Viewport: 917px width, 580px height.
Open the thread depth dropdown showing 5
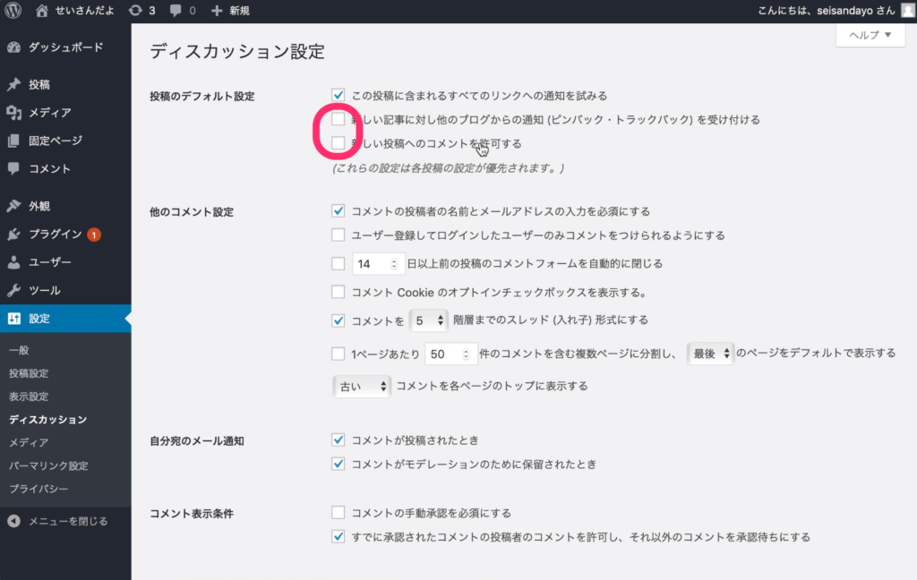(427, 320)
